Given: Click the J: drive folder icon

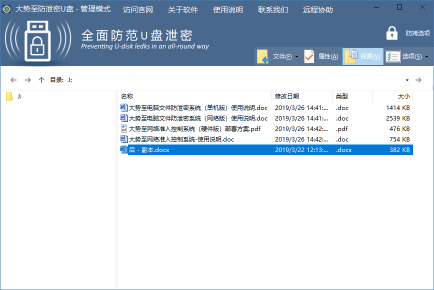Looking at the screenshot, I should (9, 96).
